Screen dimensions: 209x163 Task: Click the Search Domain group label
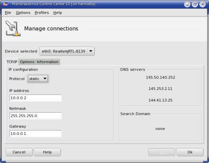[x=135, y=114]
